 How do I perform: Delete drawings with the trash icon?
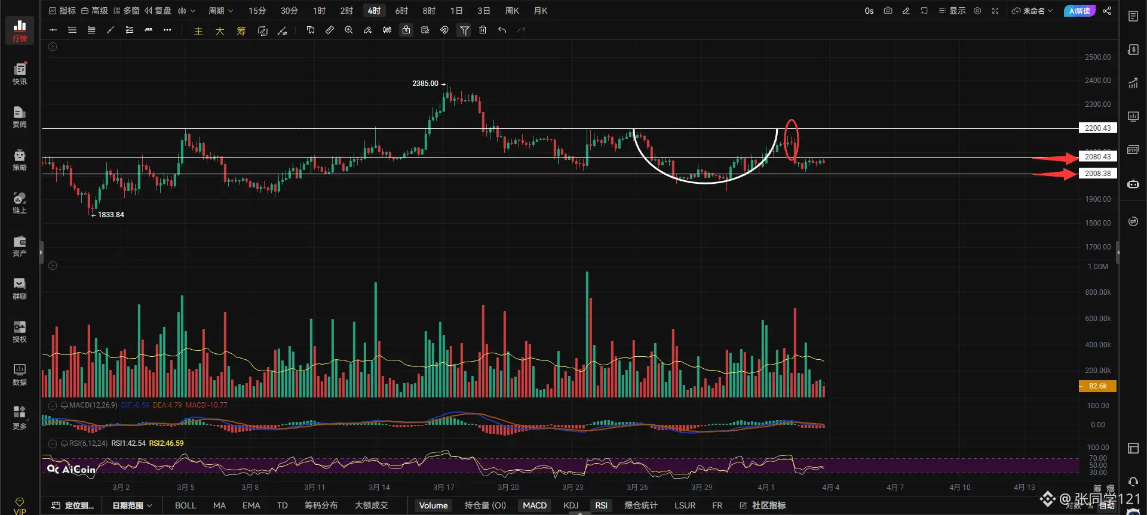[x=483, y=30]
